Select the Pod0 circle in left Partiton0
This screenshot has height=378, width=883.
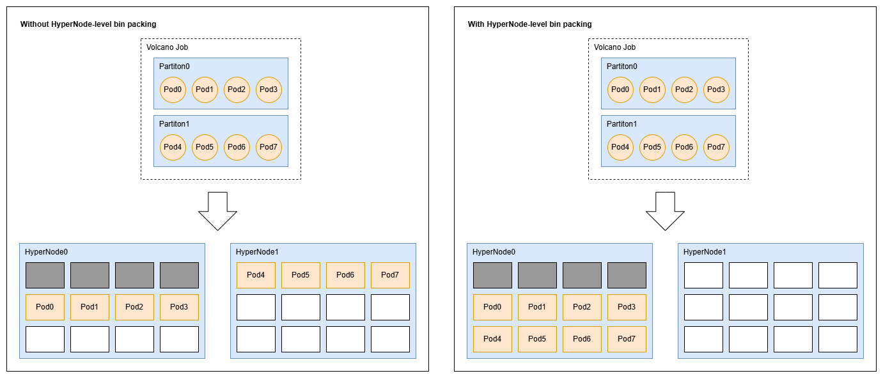click(x=173, y=90)
